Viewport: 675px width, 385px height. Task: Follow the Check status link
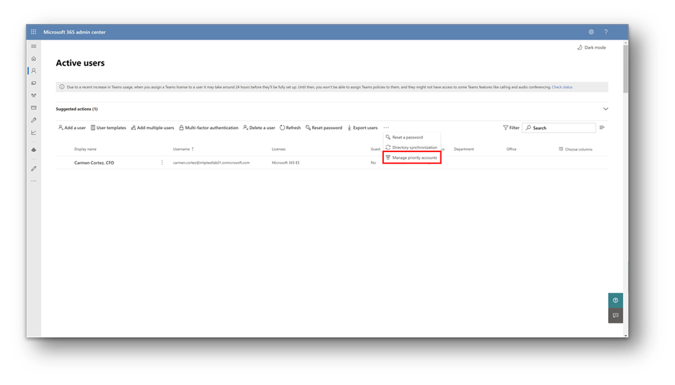(x=562, y=87)
